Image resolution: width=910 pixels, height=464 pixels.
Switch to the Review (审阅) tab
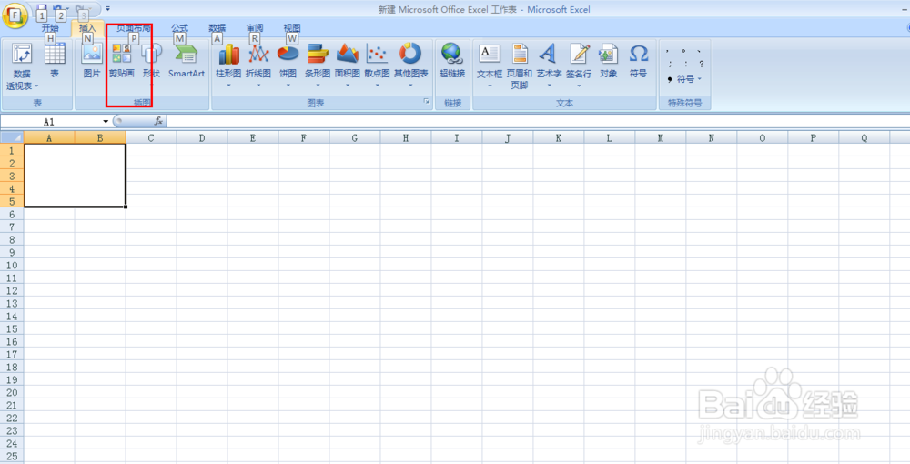(254, 28)
